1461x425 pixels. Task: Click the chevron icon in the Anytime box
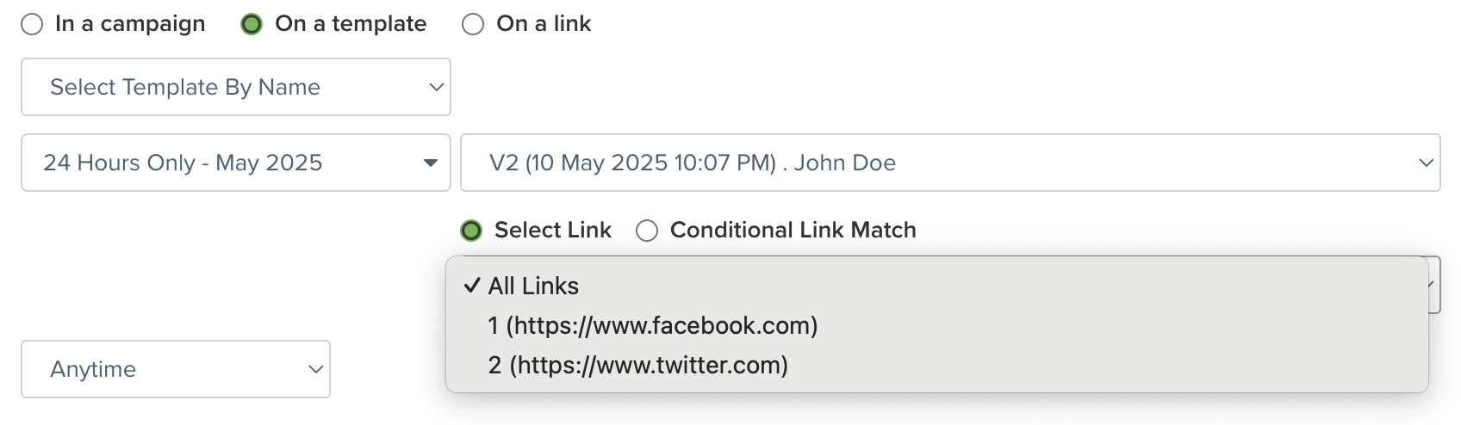tap(315, 369)
